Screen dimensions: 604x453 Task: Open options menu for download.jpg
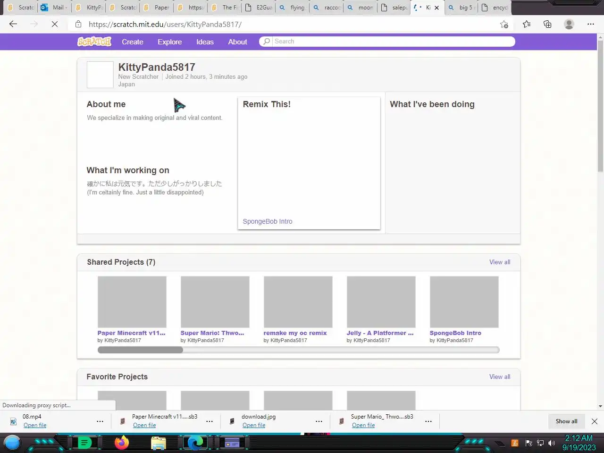click(x=319, y=421)
